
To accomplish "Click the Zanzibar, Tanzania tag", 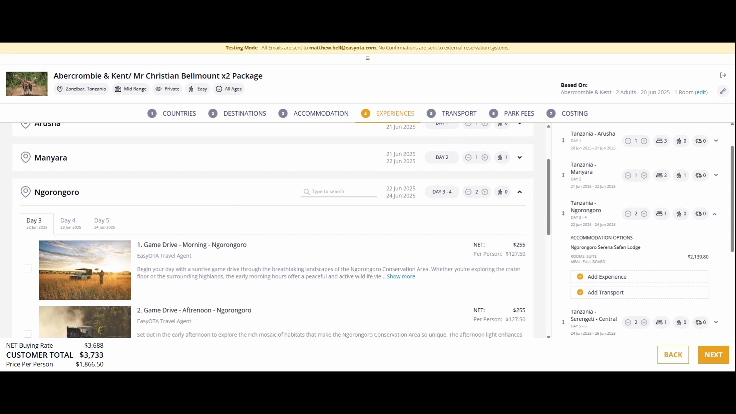I will pos(81,89).
